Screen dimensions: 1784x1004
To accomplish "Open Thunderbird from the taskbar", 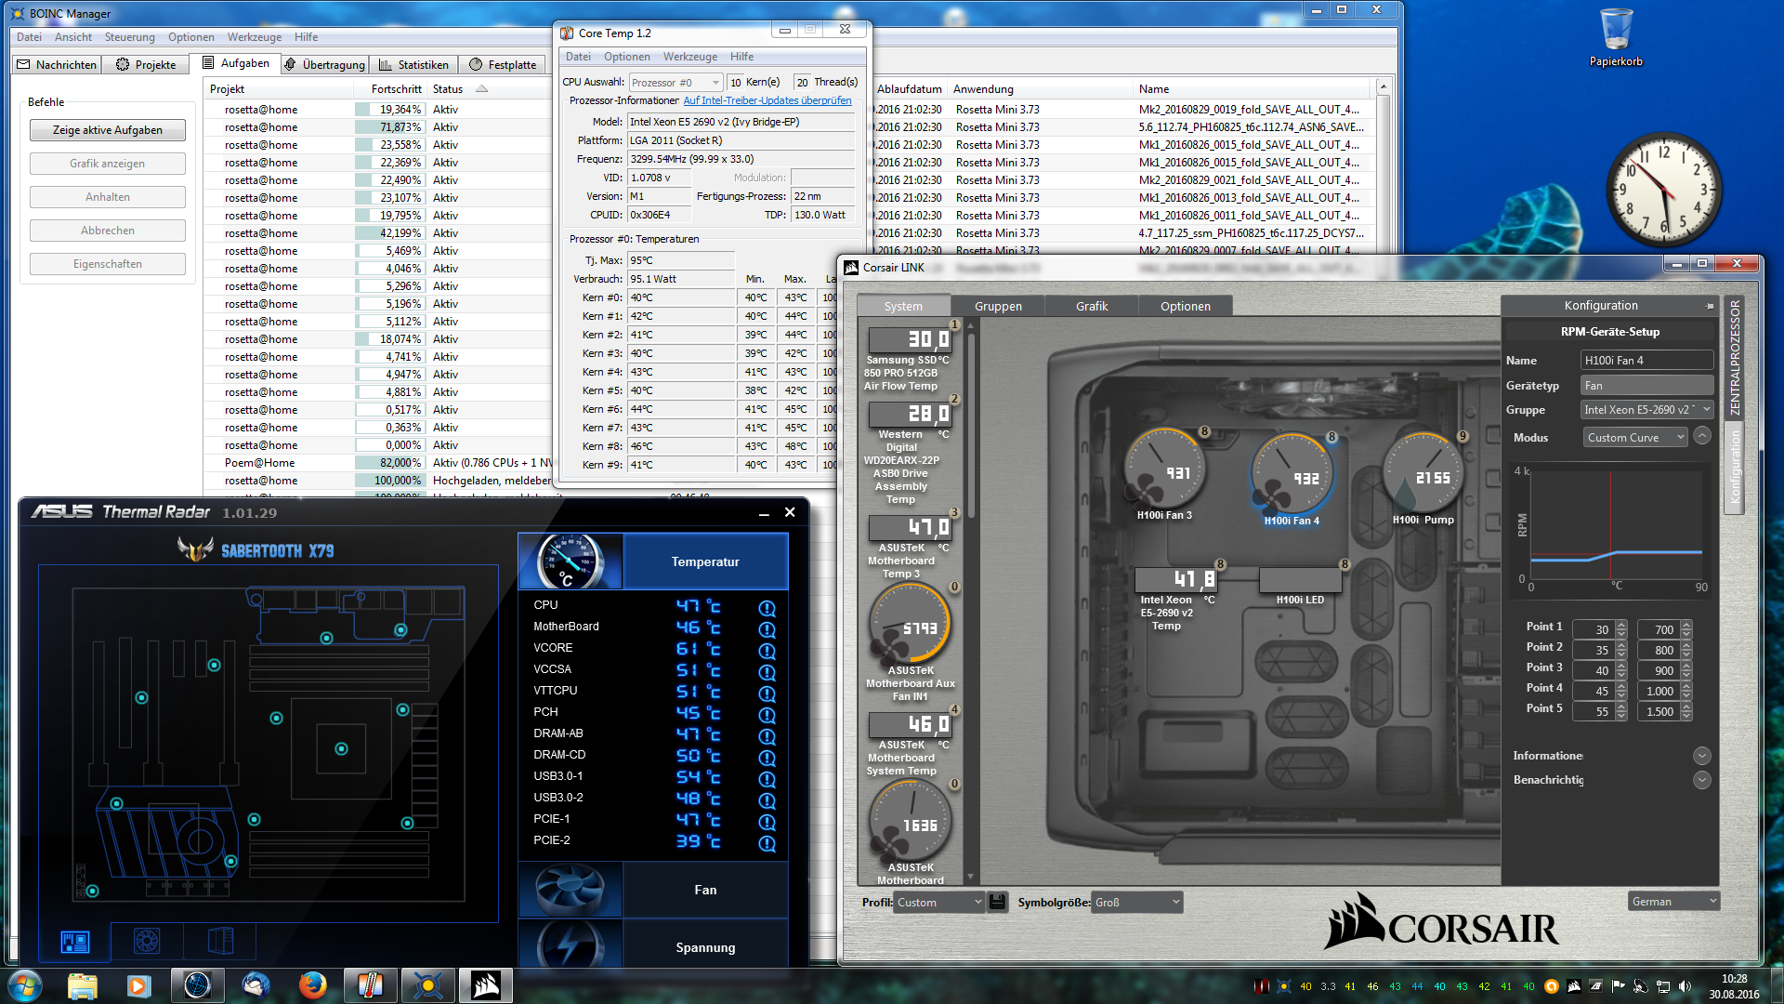I will [x=256, y=985].
